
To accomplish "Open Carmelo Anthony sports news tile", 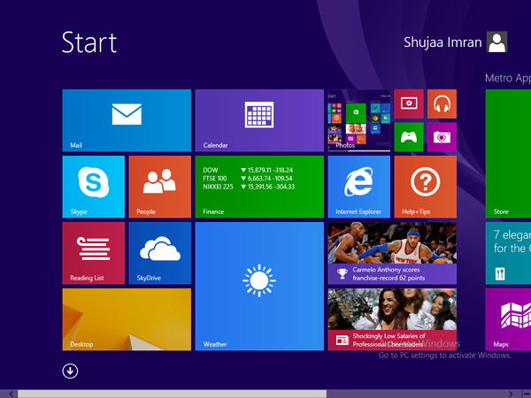I will pyautogui.click(x=392, y=253).
